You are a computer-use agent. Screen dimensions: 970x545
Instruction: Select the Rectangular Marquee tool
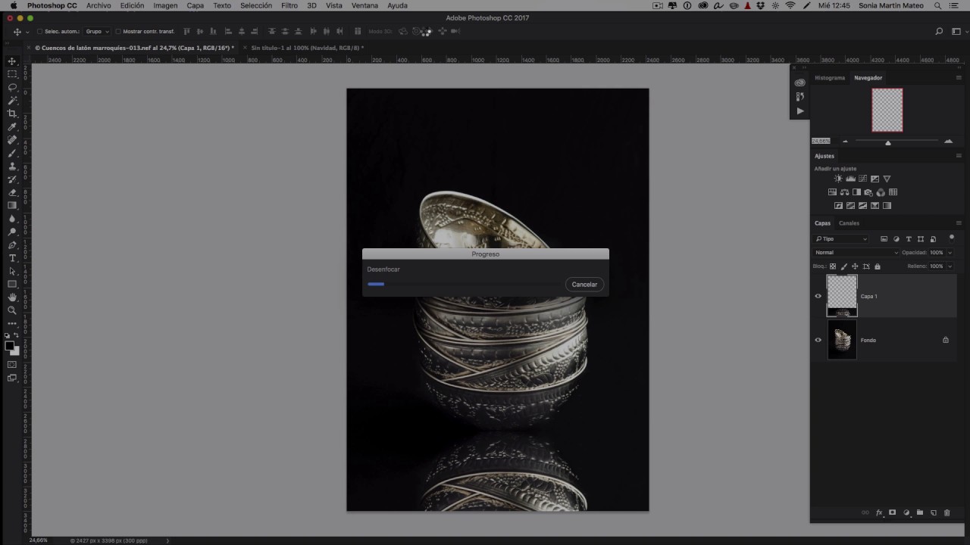tap(12, 74)
